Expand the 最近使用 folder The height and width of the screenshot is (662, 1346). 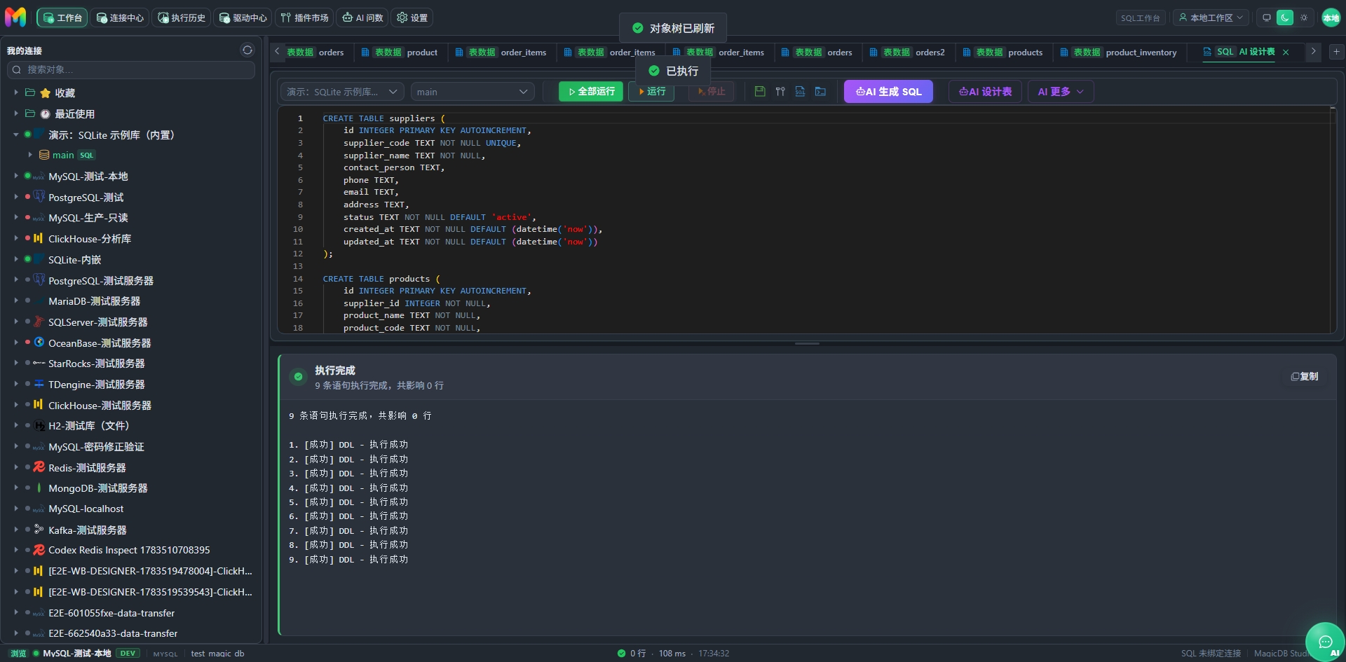coord(16,113)
